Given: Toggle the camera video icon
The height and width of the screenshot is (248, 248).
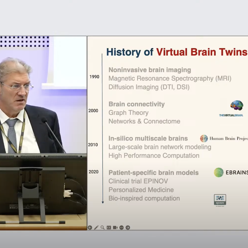Looking at the screenshot, I should 115,227.
